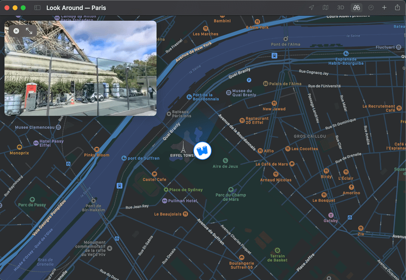The image size is (406, 280).
Task: Select Musee du Quai Branly marker
Action: pos(229,93)
